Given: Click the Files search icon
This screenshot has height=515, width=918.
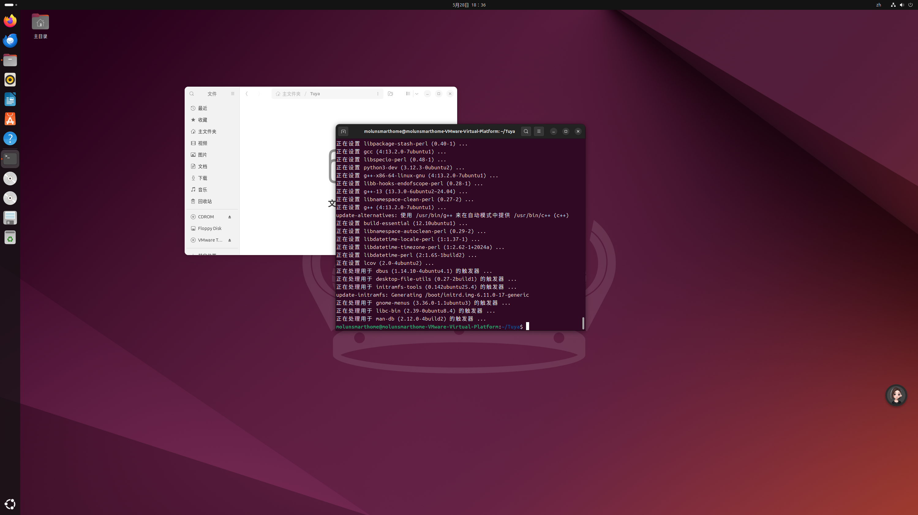Looking at the screenshot, I should (192, 94).
